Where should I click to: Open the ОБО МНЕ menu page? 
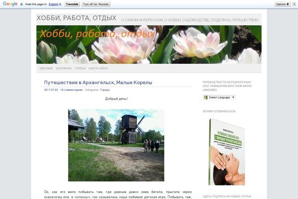tap(46, 68)
